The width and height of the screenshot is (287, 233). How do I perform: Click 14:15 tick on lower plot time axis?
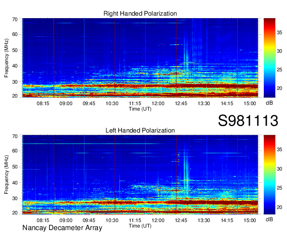(x=227, y=220)
